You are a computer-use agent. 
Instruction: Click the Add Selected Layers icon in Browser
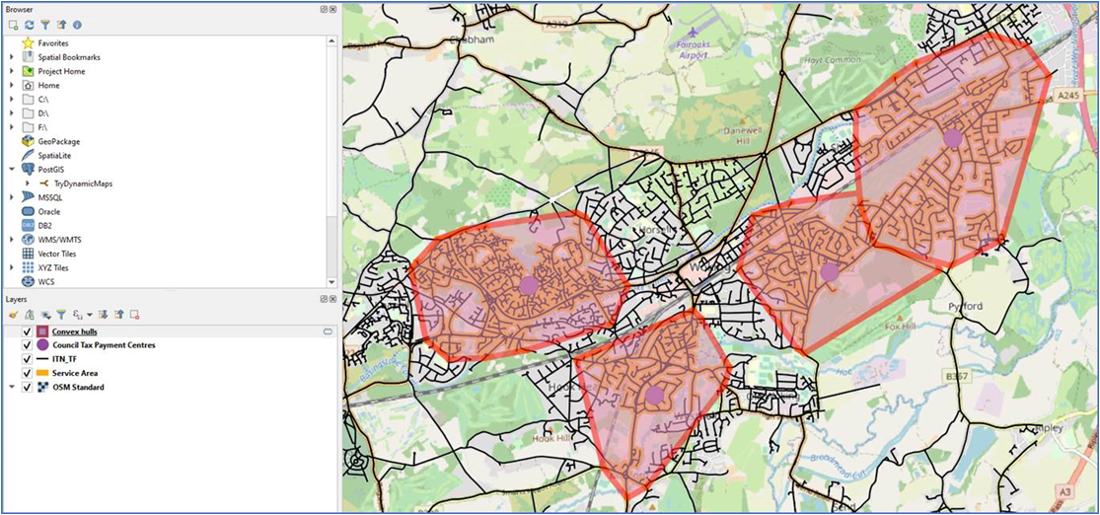click(14, 24)
